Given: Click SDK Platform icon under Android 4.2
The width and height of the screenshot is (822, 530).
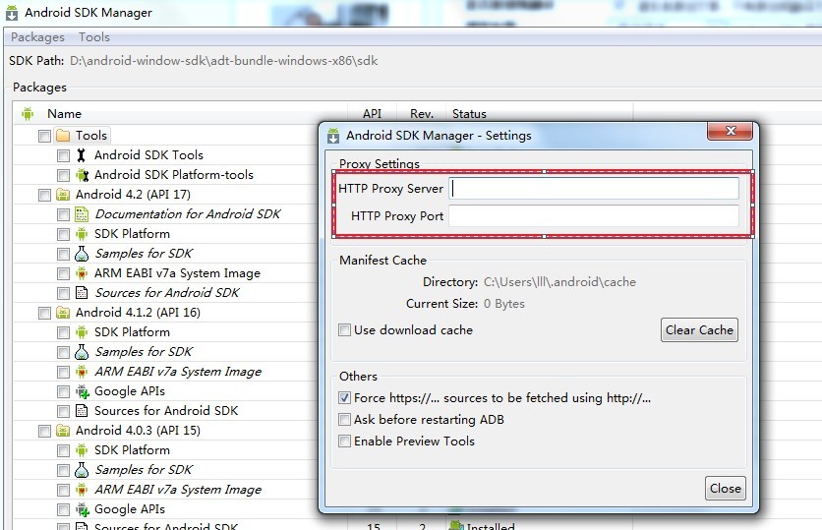Looking at the screenshot, I should point(82,234).
